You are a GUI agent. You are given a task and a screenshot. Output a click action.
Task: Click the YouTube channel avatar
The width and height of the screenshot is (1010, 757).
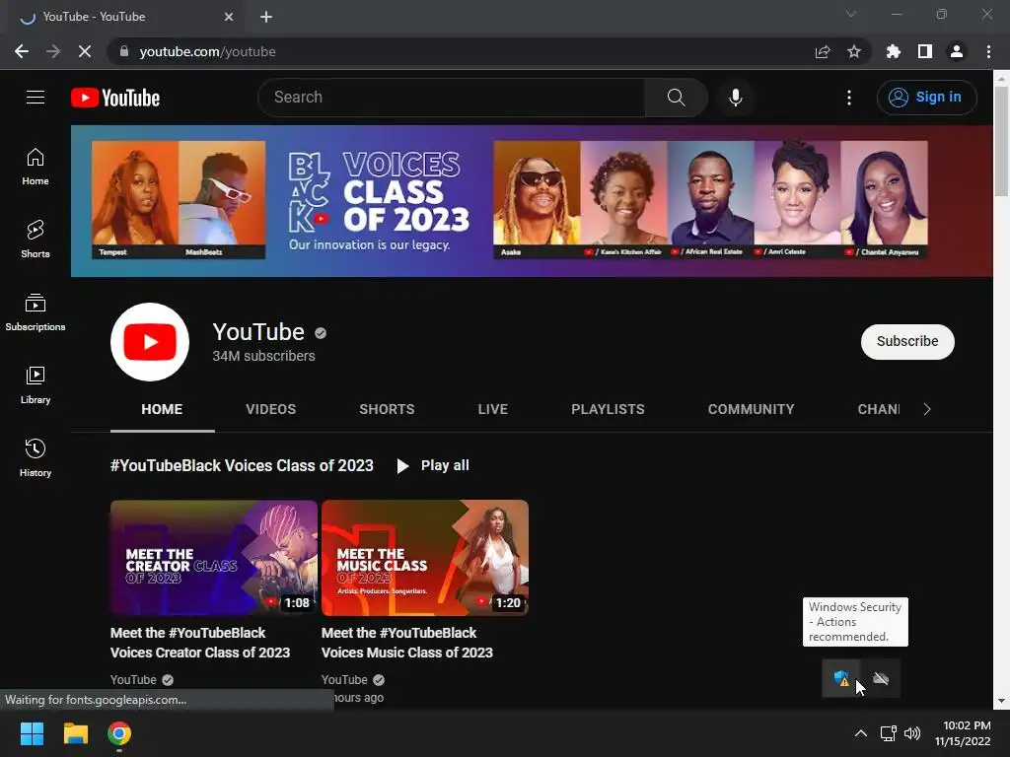tap(150, 342)
